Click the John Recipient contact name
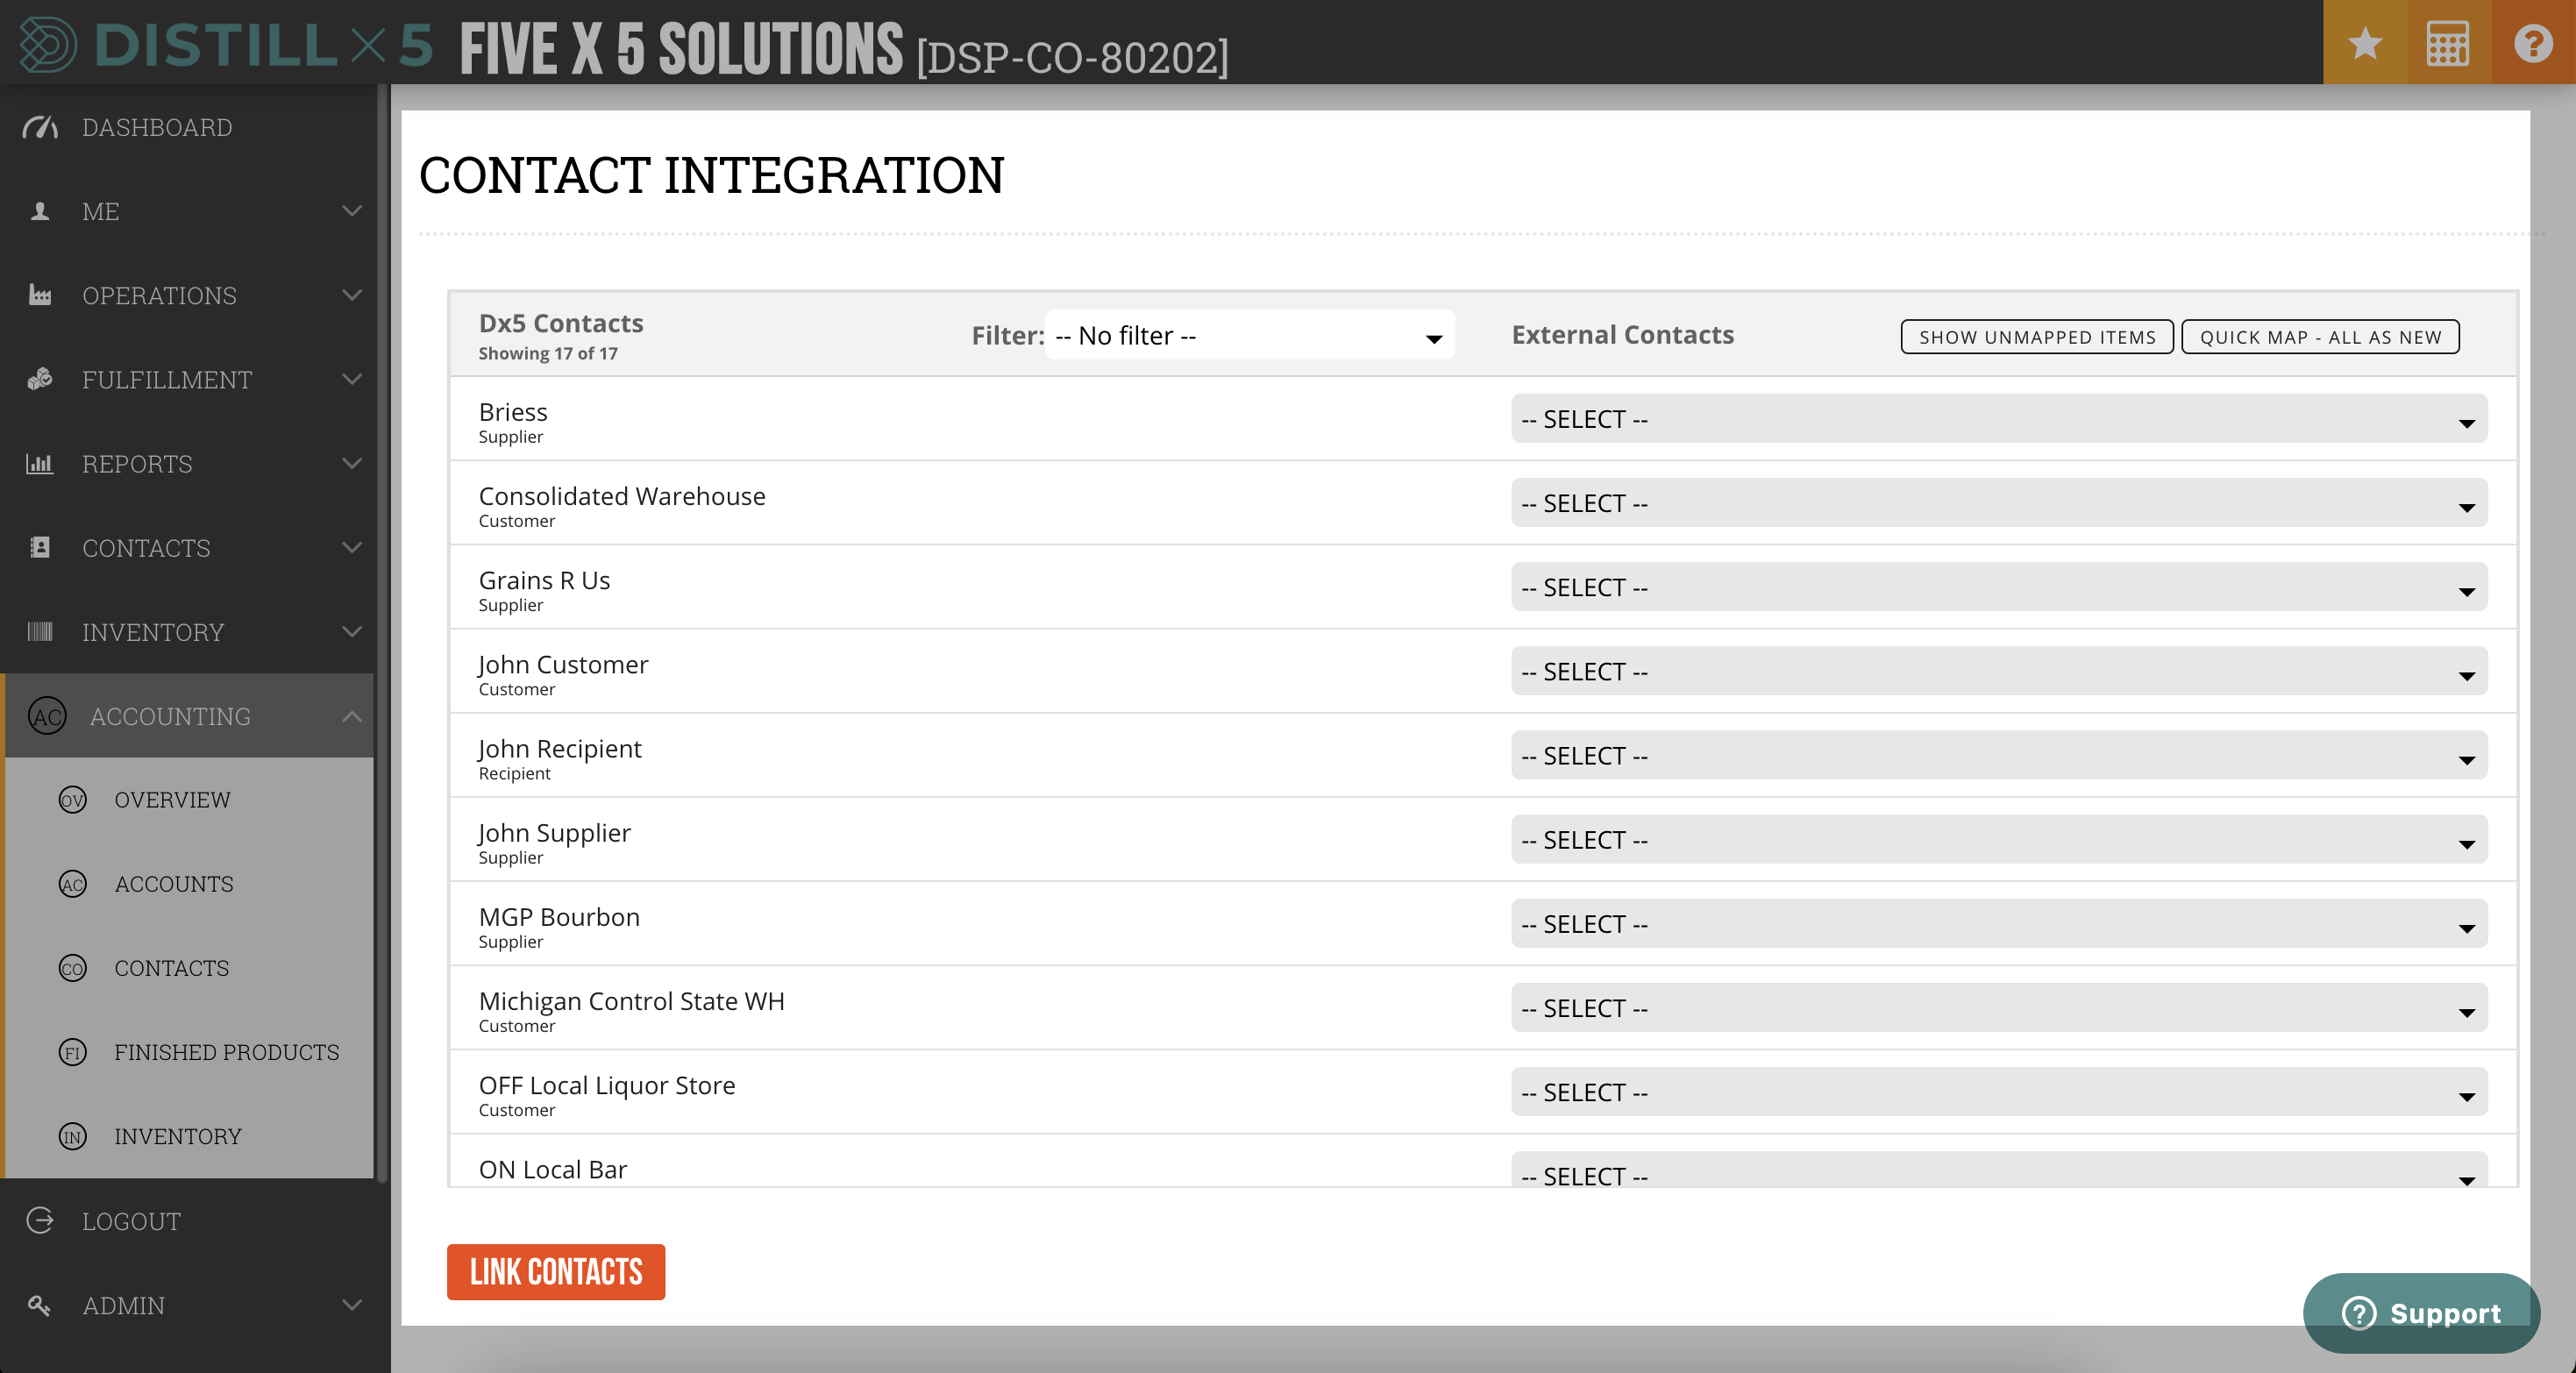Screen dimensions: 2576x1373 (560, 749)
